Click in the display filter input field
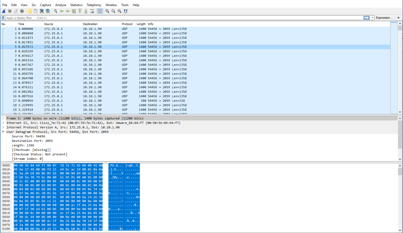The image size is (403, 233). coord(184,18)
